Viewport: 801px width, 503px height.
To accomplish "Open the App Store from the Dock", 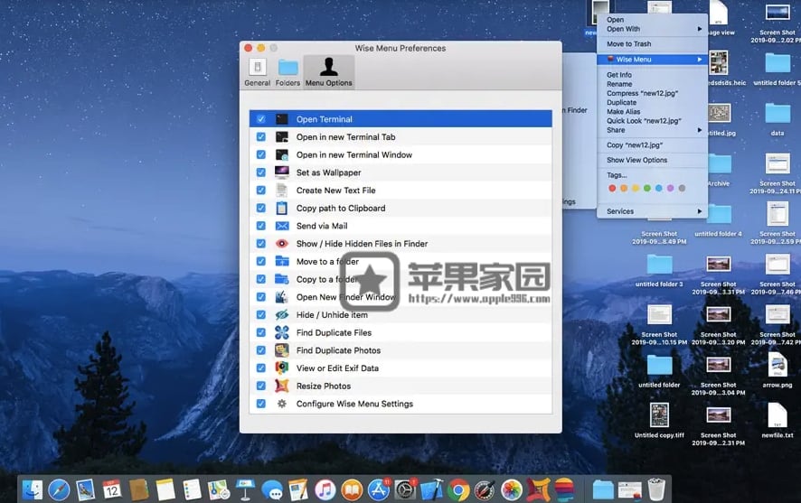I will pos(379,490).
